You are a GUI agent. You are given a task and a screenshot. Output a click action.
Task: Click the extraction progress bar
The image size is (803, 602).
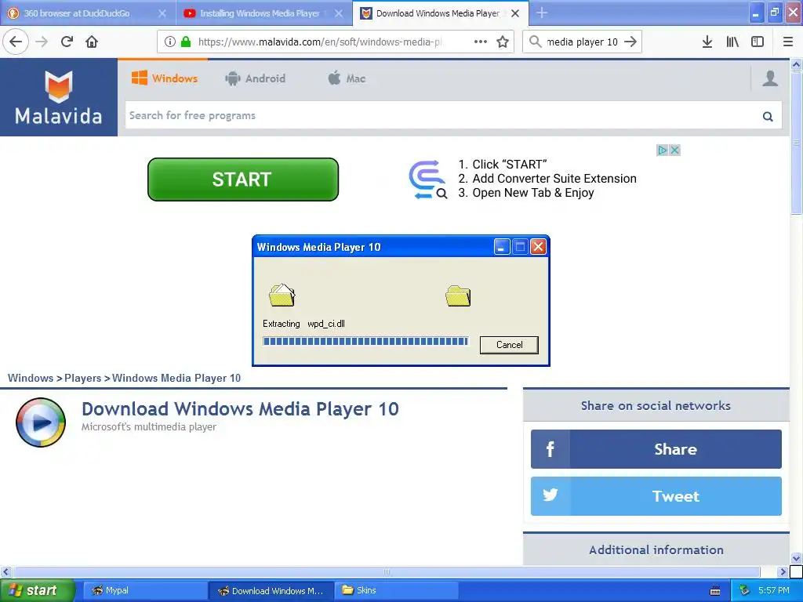point(365,342)
